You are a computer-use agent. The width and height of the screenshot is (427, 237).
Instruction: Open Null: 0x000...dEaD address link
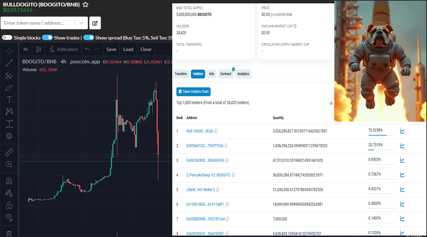tap(200, 131)
